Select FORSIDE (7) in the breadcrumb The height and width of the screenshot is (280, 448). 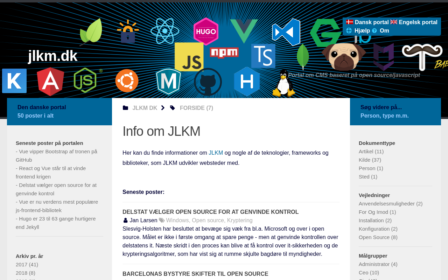pos(196,108)
